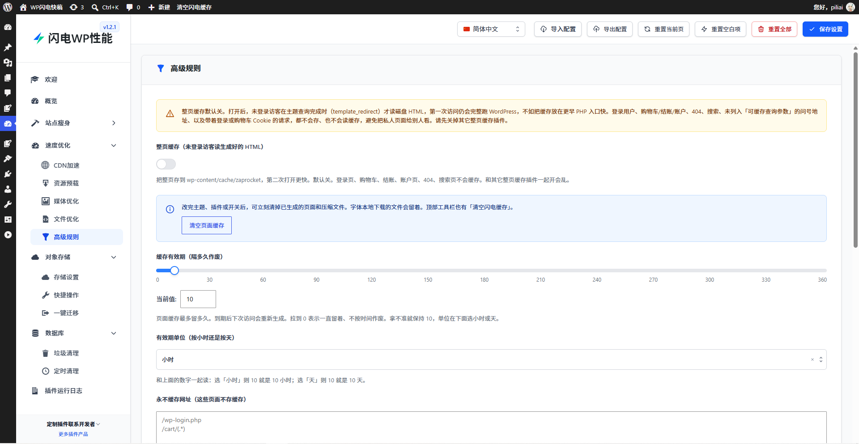Open the WordPress plugins plug icon in sidebar

(8, 174)
